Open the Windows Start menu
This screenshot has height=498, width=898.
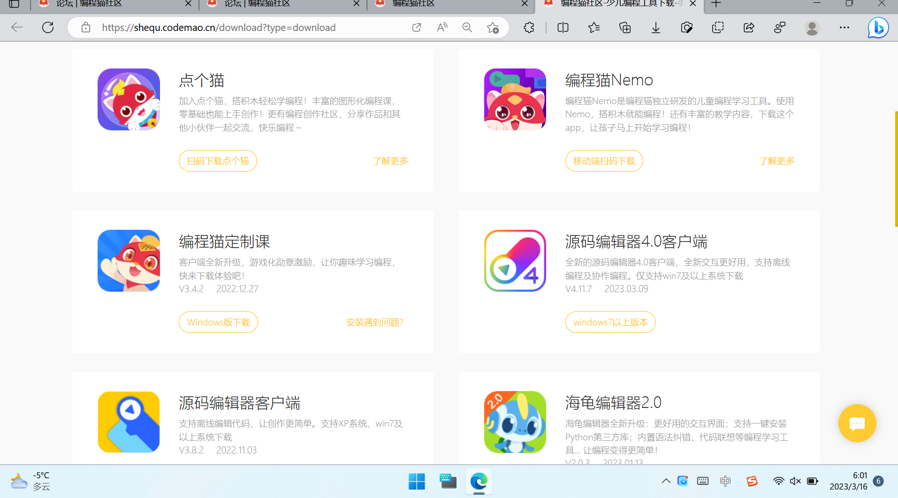tap(417, 482)
